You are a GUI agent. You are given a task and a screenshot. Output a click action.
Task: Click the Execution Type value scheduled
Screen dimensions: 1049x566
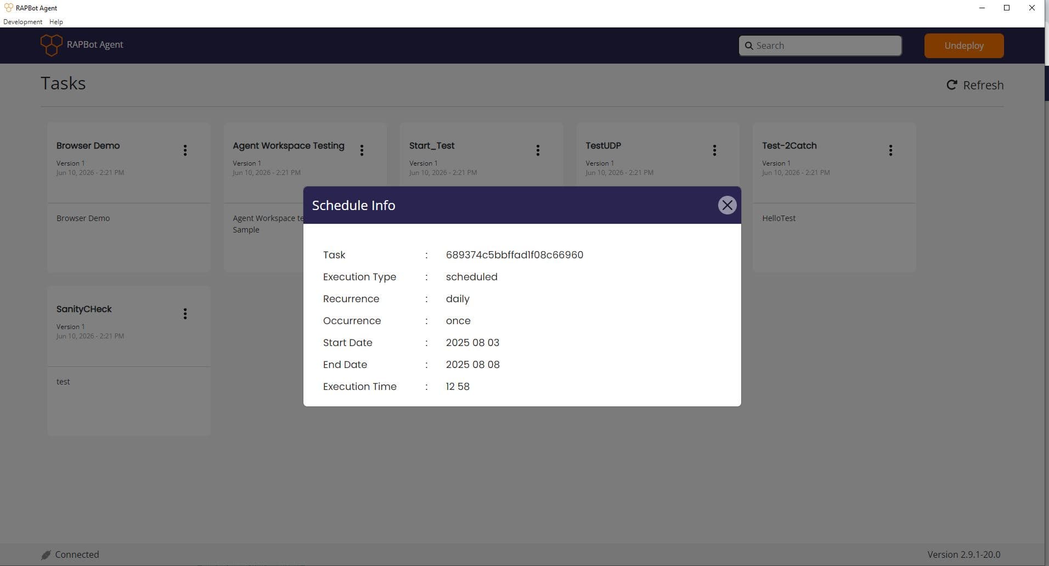[471, 277]
